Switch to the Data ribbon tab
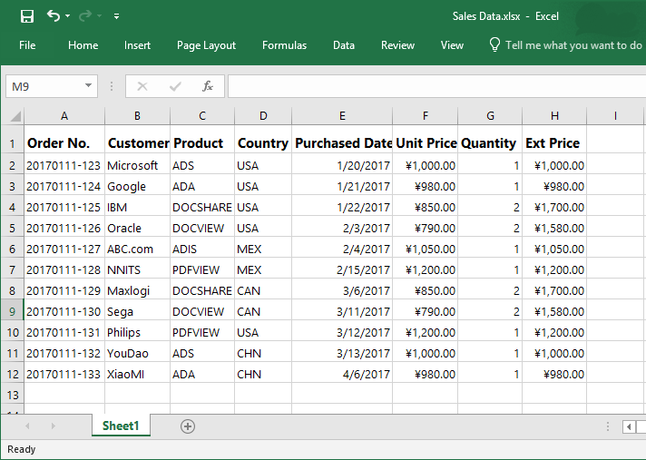This screenshot has width=646, height=460. [x=344, y=44]
